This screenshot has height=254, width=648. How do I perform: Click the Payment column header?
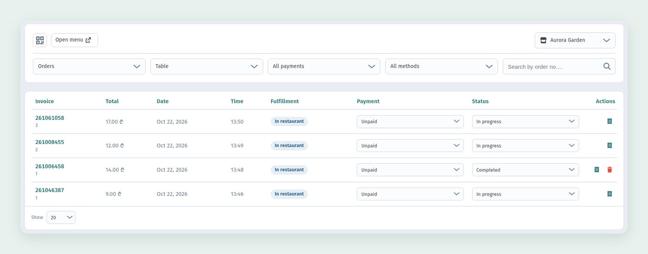coord(368,101)
